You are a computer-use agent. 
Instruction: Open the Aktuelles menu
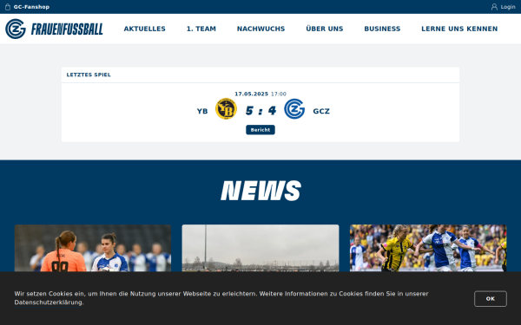[144, 29]
